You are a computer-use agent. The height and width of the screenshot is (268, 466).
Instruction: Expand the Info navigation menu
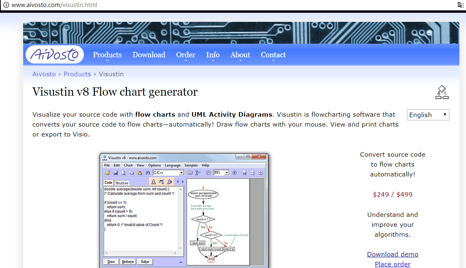tap(213, 55)
